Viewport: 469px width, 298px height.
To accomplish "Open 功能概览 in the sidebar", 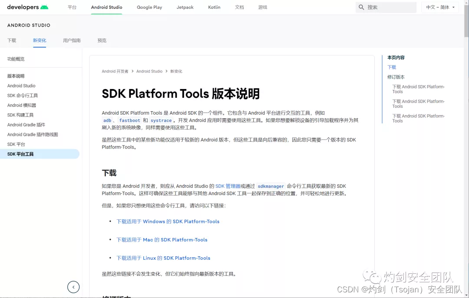I will [16, 59].
